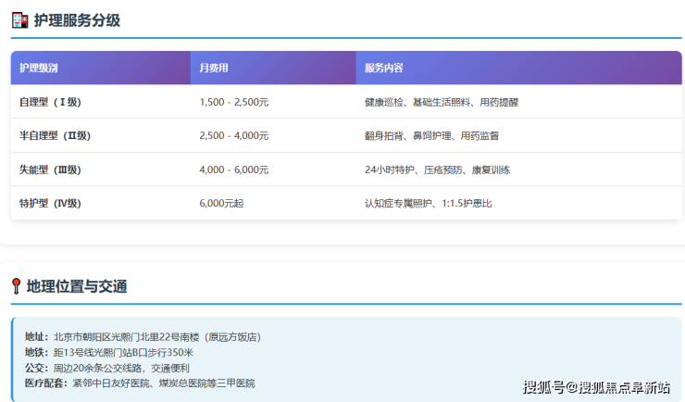Click the 自理型（I级）row label

click(50, 102)
